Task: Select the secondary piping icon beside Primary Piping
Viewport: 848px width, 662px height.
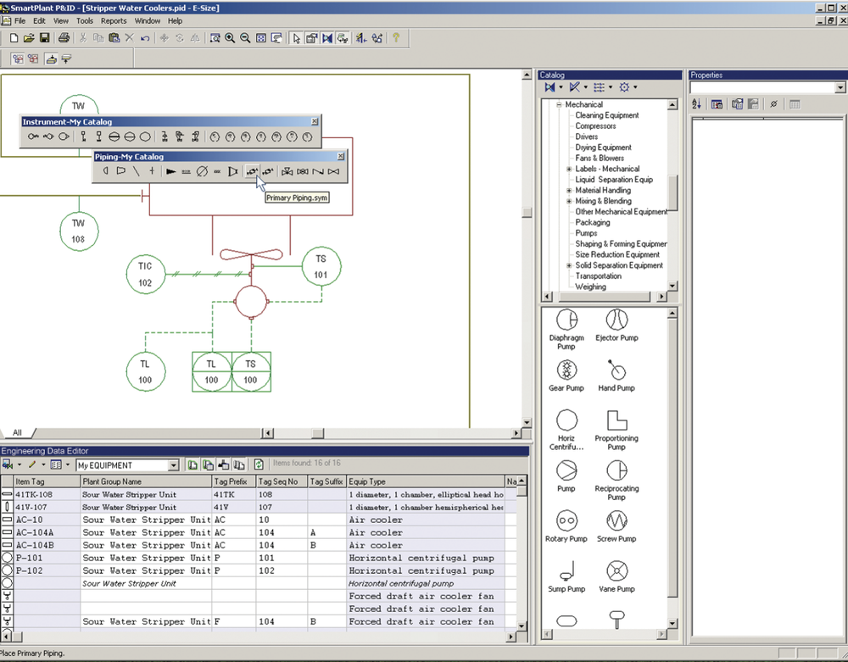Action: (268, 171)
